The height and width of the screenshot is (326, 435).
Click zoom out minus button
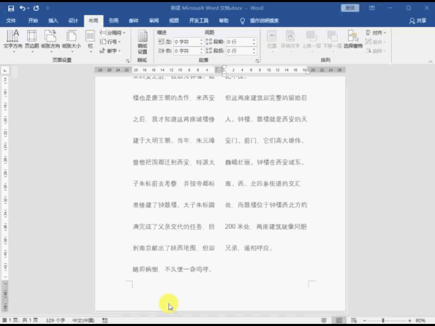(x=364, y=321)
